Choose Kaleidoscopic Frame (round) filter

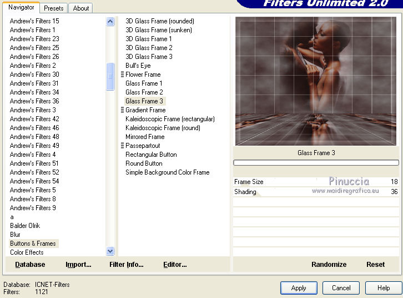(163, 128)
